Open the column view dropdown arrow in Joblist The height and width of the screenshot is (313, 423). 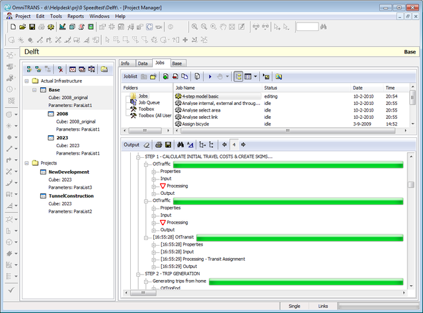[255, 77]
